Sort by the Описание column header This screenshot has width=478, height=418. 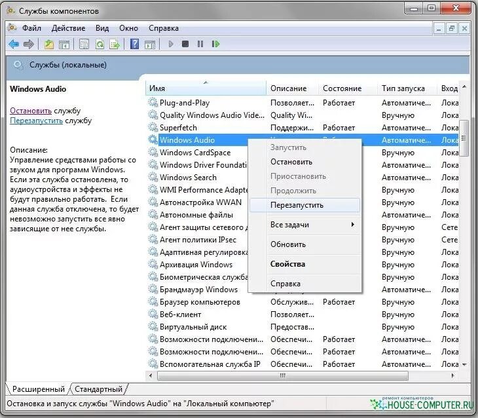point(292,88)
